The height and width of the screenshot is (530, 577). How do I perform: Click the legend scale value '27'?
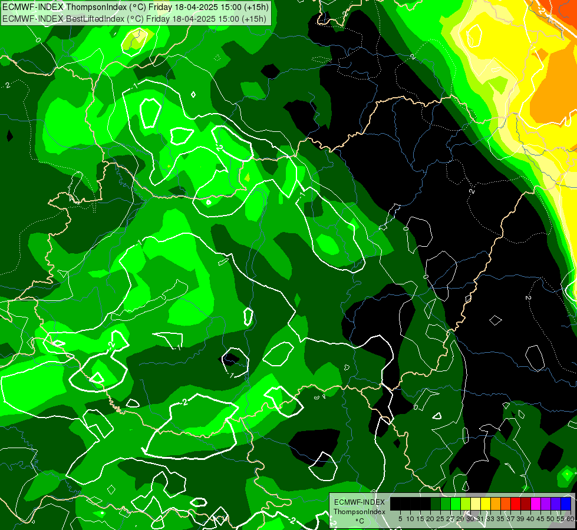(450, 519)
